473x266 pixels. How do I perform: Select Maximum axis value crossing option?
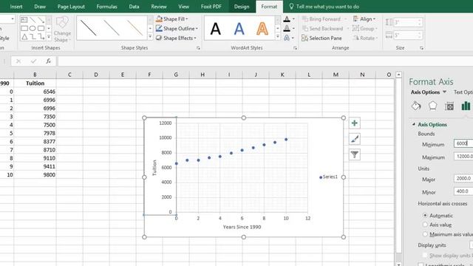pos(425,234)
